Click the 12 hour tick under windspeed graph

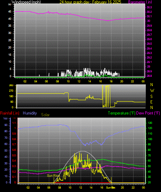[79, 81]
